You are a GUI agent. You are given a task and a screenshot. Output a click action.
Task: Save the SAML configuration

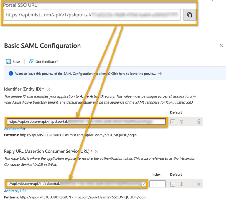click(13, 62)
